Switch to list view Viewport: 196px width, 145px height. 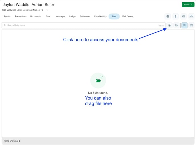tap(184, 26)
